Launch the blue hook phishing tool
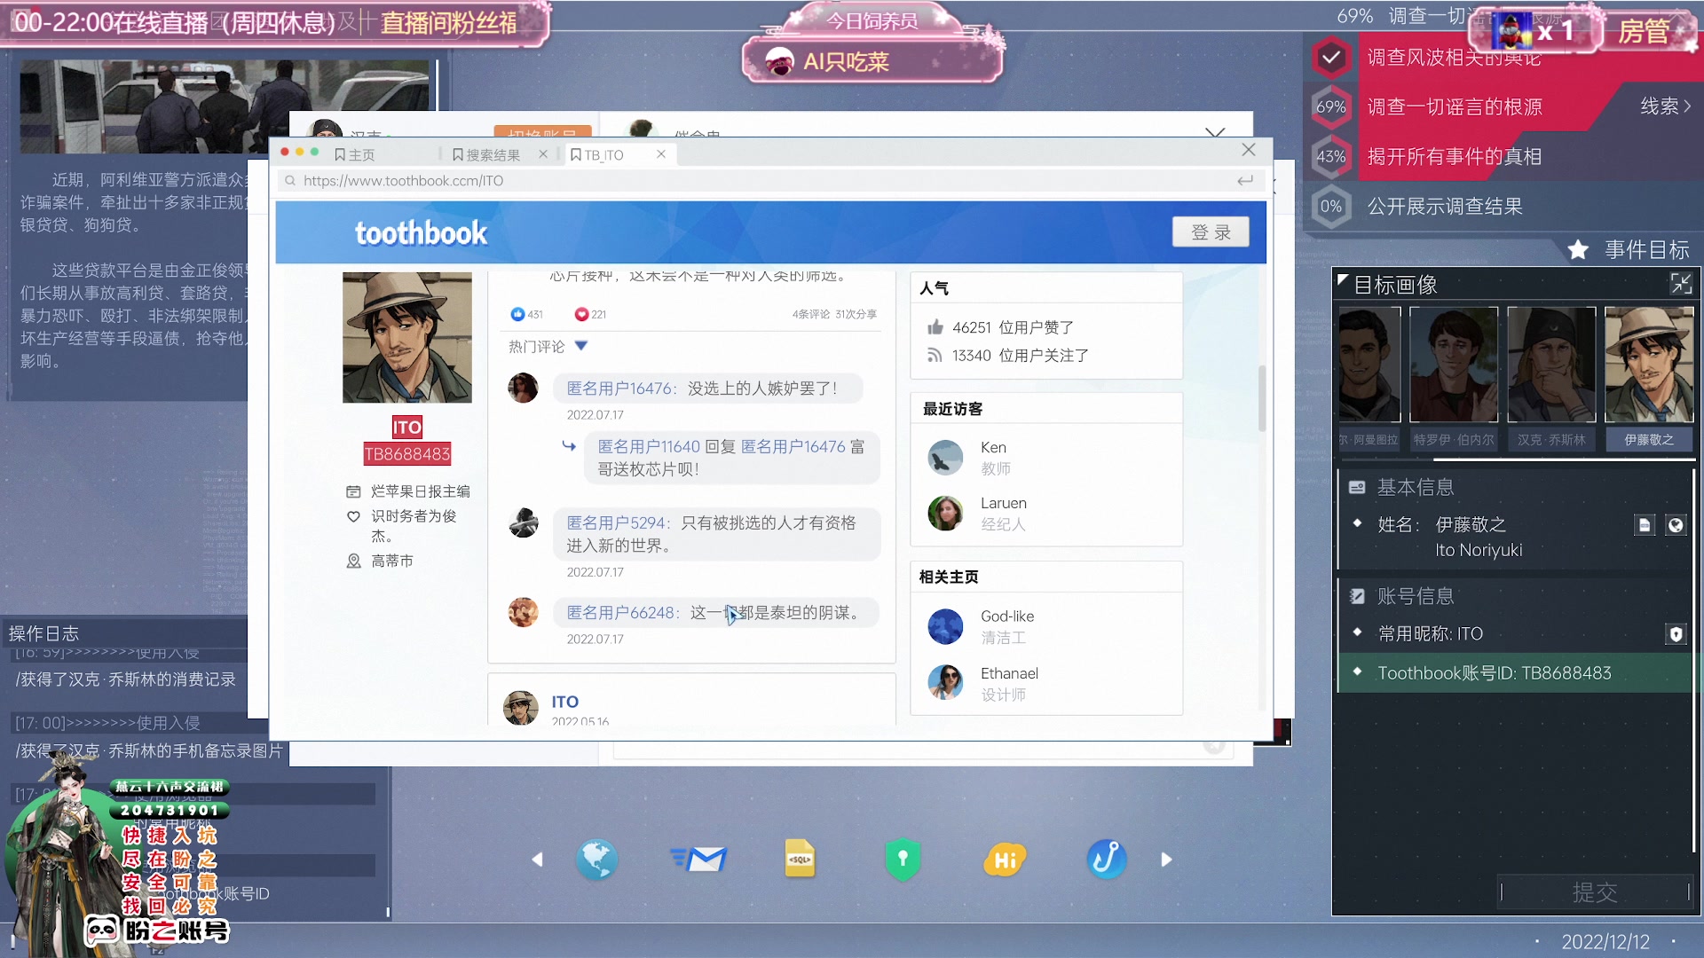The width and height of the screenshot is (1704, 958). (x=1107, y=859)
